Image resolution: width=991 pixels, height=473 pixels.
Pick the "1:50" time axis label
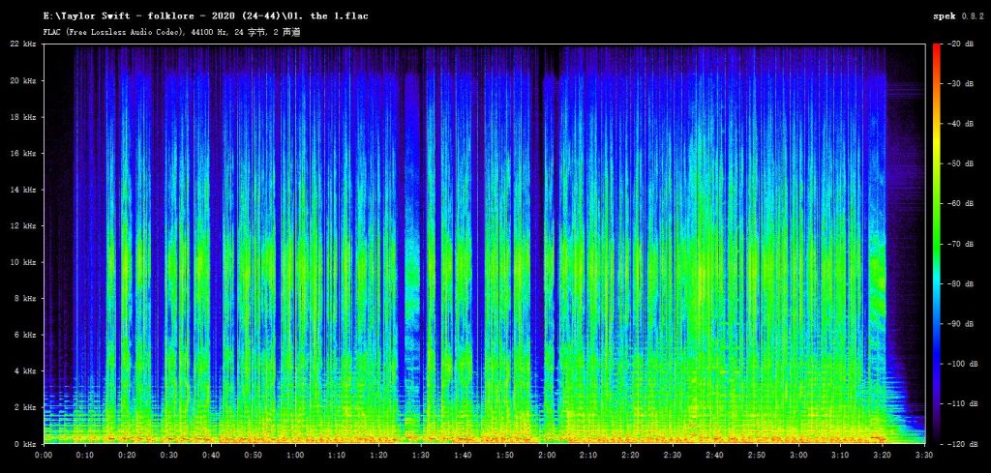click(x=505, y=455)
